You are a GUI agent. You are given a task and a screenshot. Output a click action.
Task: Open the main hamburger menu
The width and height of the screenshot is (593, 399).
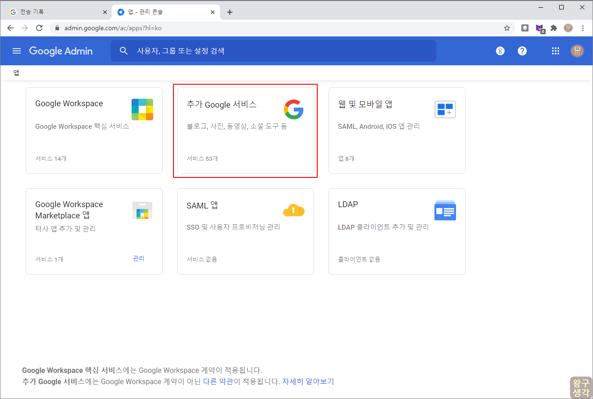tap(17, 51)
